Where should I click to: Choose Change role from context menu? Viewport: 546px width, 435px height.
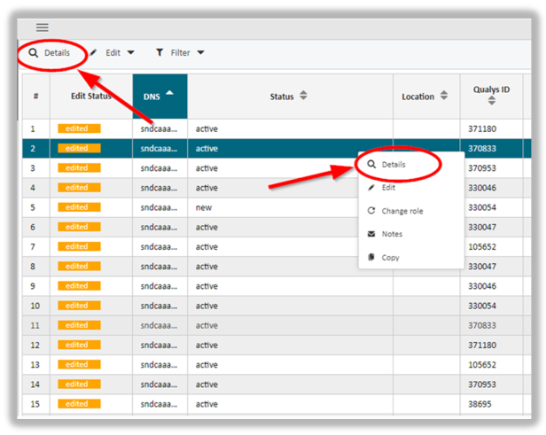coord(403,211)
